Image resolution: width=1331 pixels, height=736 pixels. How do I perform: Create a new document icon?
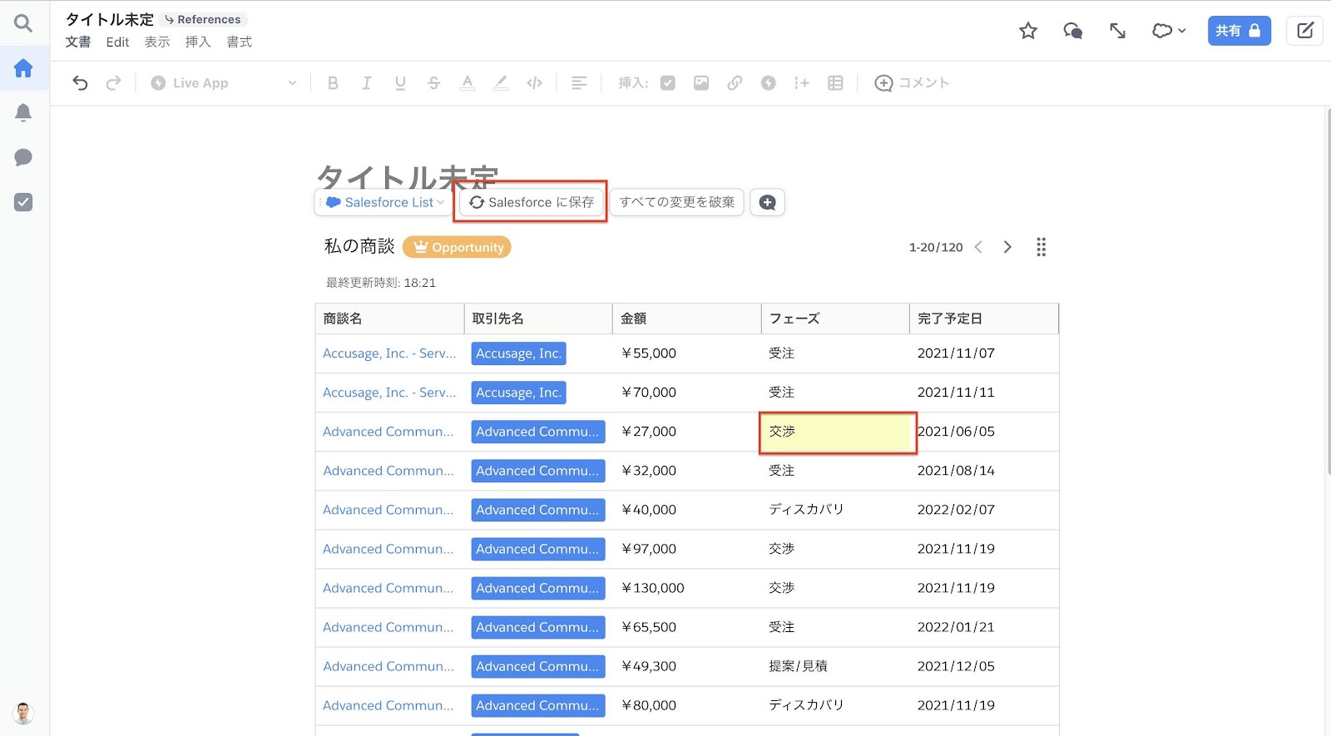[1304, 31]
